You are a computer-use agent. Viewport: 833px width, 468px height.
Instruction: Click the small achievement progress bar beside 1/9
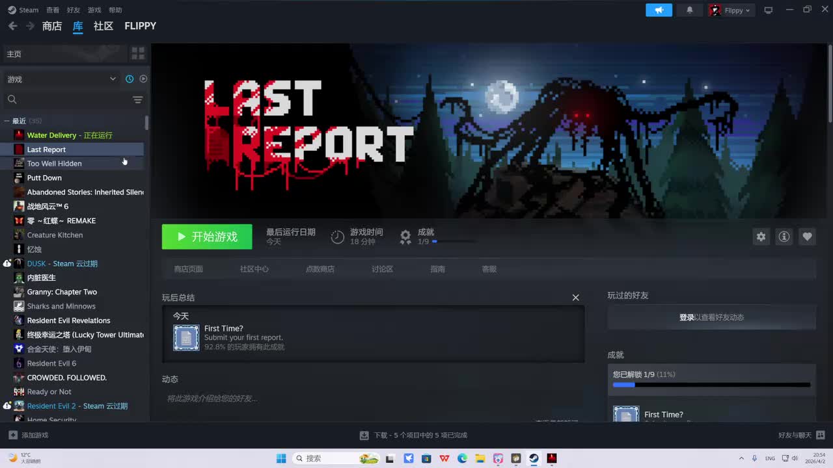pyautogui.click(x=453, y=242)
